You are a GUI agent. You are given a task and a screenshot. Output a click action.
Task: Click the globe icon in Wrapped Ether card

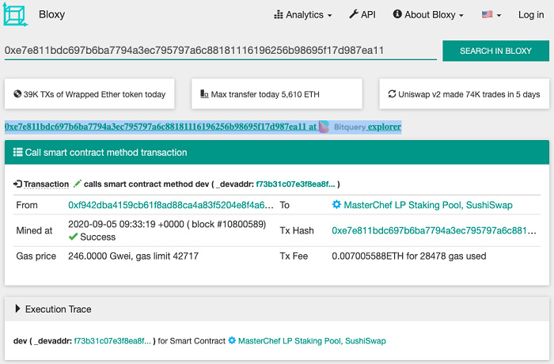(17, 94)
